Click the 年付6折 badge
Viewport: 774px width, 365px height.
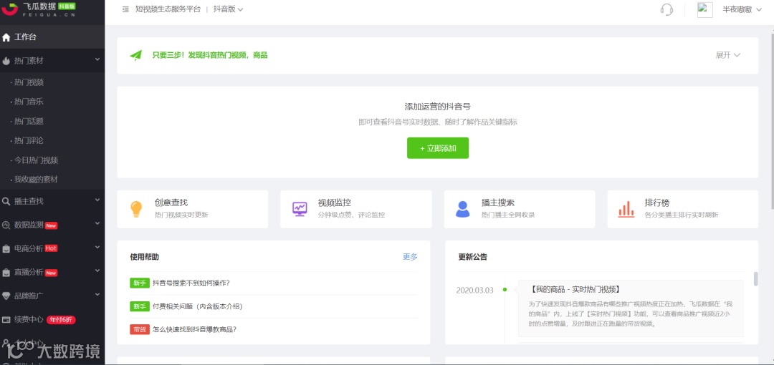(x=61, y=320)
